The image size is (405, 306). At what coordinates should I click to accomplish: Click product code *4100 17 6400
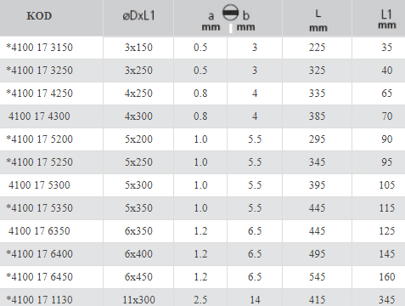click(x=40, y=254)
